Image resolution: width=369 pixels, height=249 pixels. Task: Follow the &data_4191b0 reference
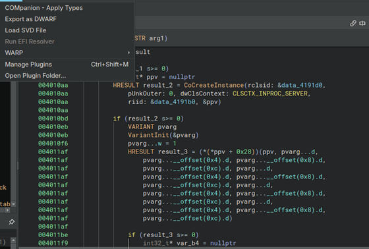(x=173, y=102)
